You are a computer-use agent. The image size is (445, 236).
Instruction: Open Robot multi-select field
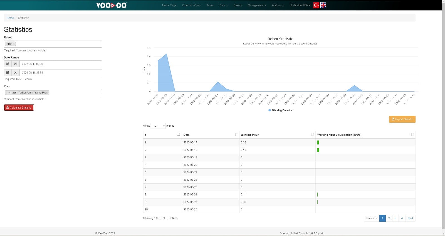[53, 44]
